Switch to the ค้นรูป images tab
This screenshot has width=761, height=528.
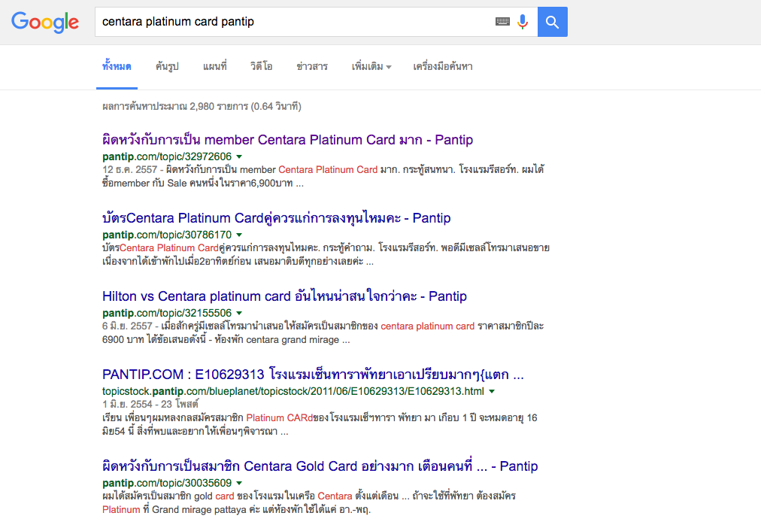click(x=167, y=66)
